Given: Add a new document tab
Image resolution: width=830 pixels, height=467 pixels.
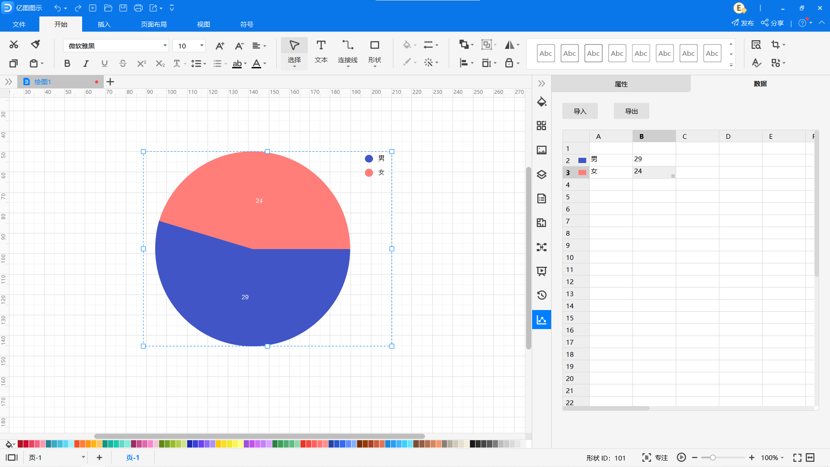Looking at the screenshot, I should [110, 82].
